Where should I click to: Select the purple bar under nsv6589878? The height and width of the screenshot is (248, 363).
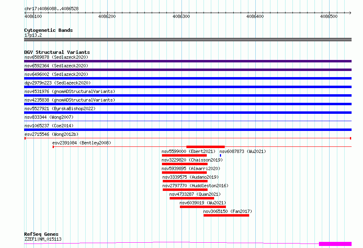click(188, 61)
